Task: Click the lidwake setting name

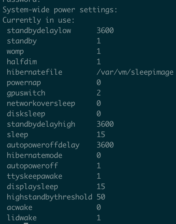Action: (x=22, y=218)
